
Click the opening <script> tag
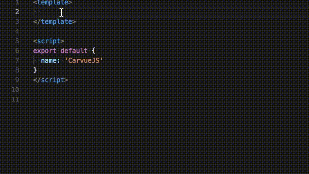click(x=49, y=41)
